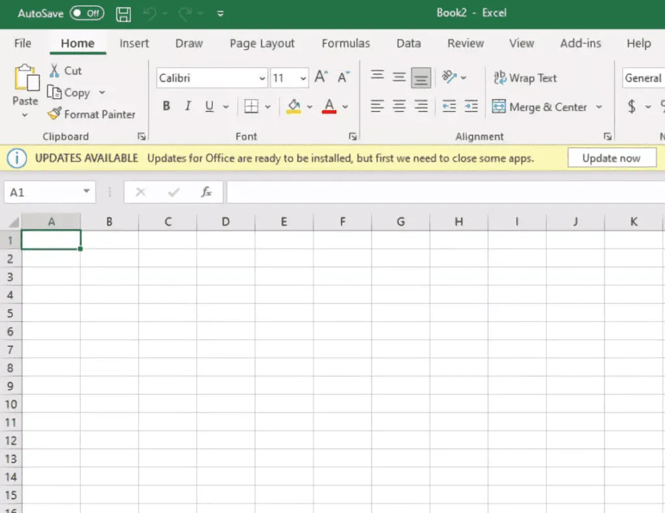Viewport: 665px width, 513px height.
Task: Select the Format Painter tool
Action: (92, 114)
